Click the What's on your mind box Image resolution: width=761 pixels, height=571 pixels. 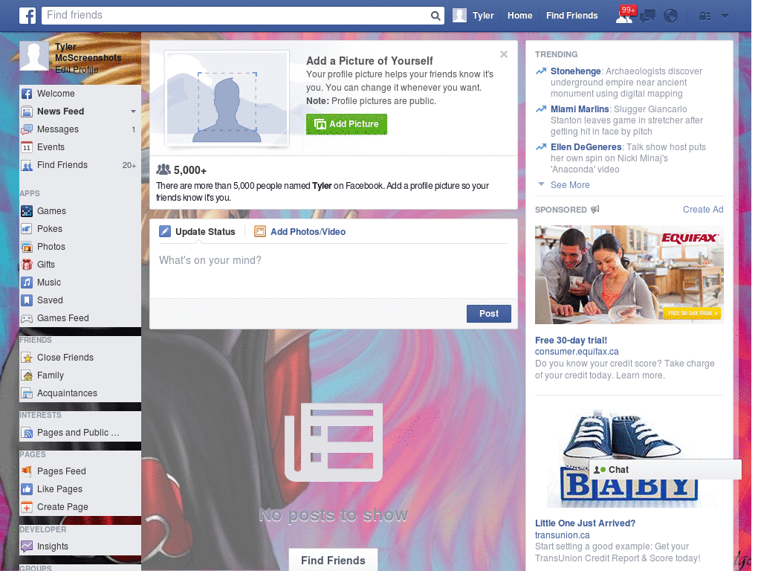333,272
